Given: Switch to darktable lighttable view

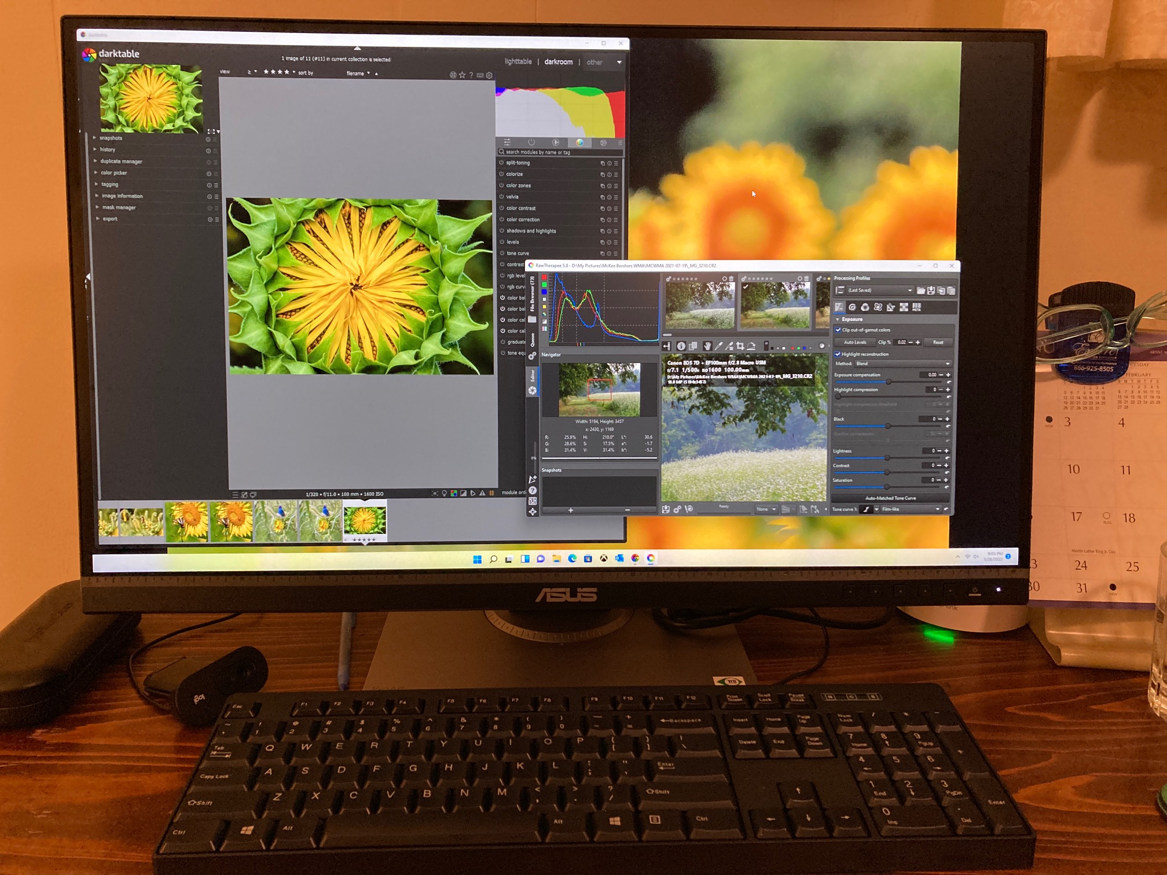Looking at the screenshot, I should pos(518,61).
